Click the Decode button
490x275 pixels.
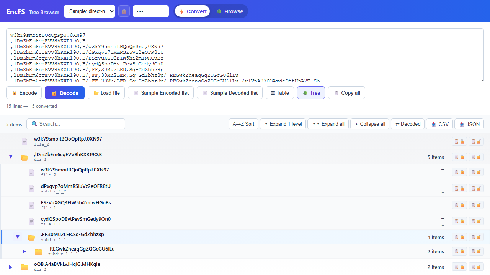pyautogui.click(x=65, y=93)
